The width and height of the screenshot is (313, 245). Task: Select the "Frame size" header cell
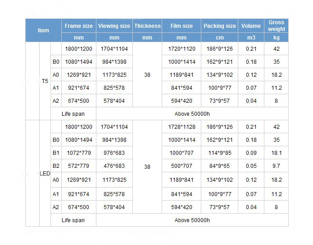(79, 26)
